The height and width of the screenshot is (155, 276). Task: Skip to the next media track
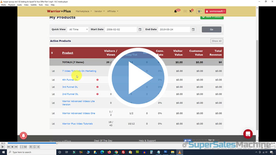[x=16, y=147]
